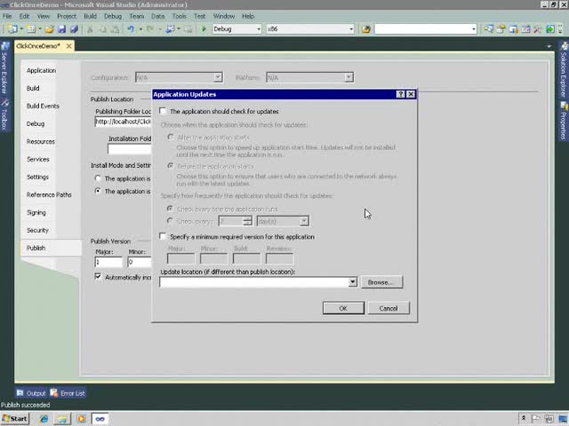Open Solution Explorer from toolbar icon
Viewport: 569px width, 426px height.
(488, 29)
